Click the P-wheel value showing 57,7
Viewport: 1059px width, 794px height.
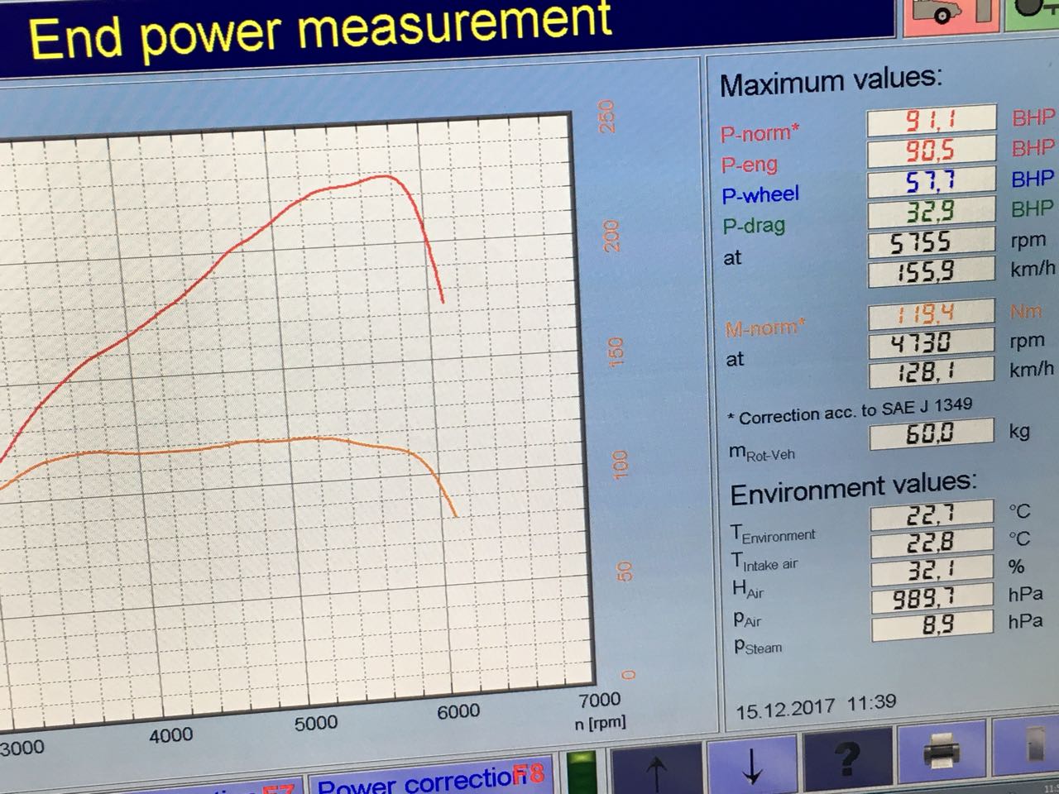tap(931, 181)
